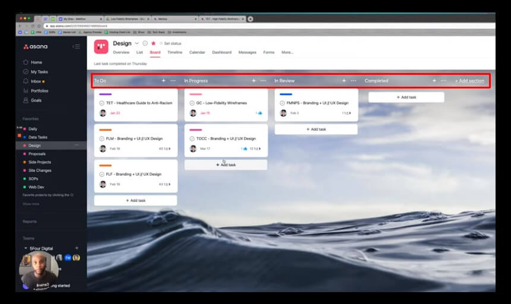Click plus icon next to 5Four Digital team
This screenshot has height=304, width=511.
click(x=77, y=248)
